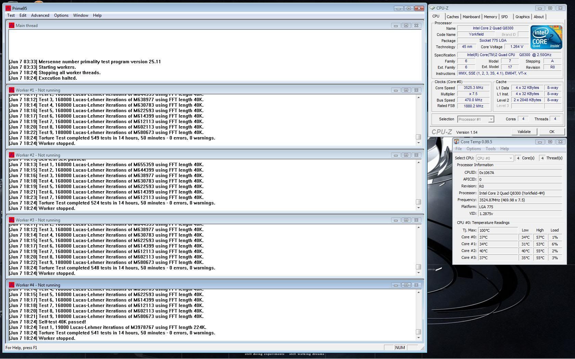Click Worker #1 'Torture Test completed 549 tests' line
This screenshot has width=575, height=359.
[x=112, y=138]
